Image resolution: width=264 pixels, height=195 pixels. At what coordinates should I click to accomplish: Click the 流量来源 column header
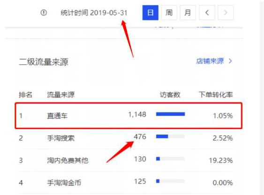(x=61, y=95)
